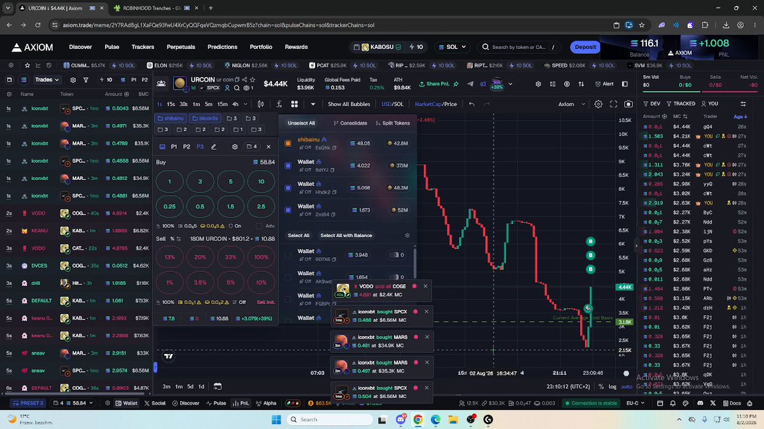Viewport: 764px width, 429px height.
Task: Click Unselect All wallets
Action: (x=301, y=123)
